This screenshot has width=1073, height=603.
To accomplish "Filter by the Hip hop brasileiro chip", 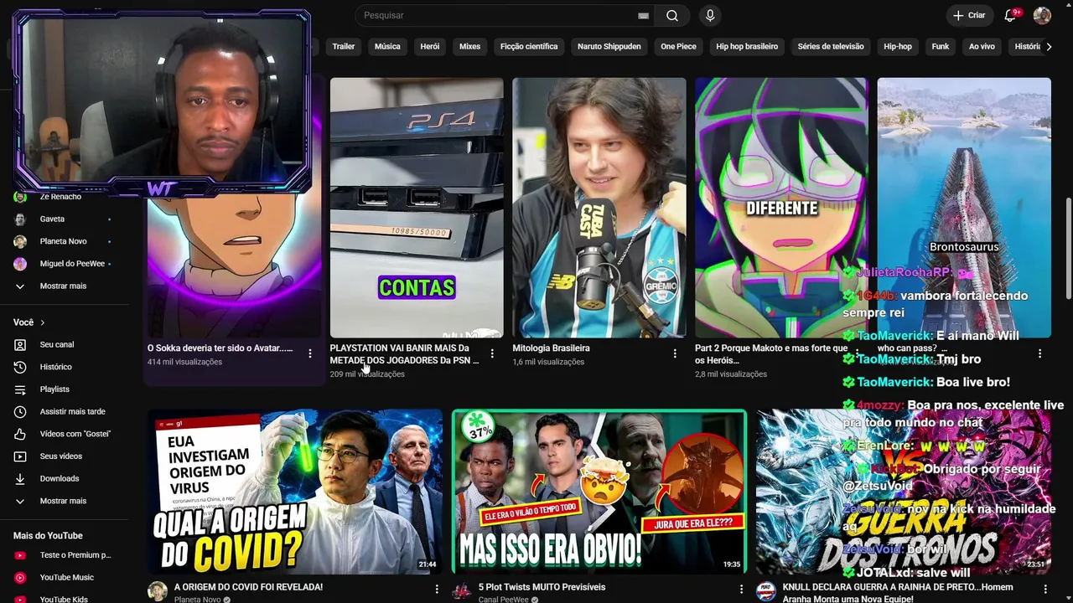I will click(747, 47).
